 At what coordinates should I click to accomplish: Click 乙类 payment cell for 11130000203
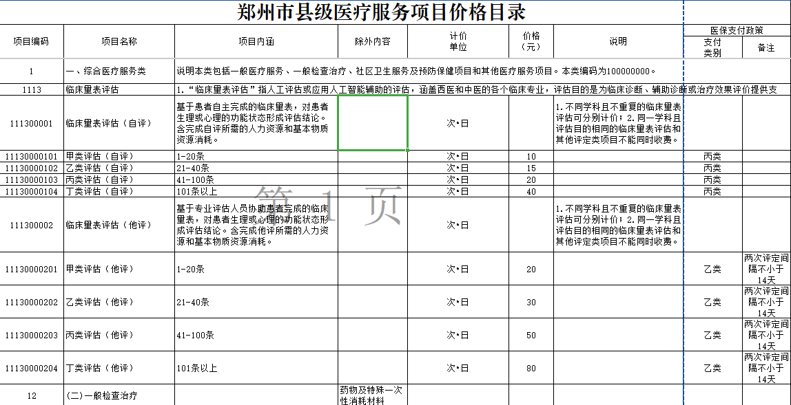coord(713,335)
